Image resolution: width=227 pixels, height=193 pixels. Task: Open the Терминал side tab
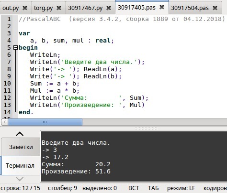click(20, 166)
